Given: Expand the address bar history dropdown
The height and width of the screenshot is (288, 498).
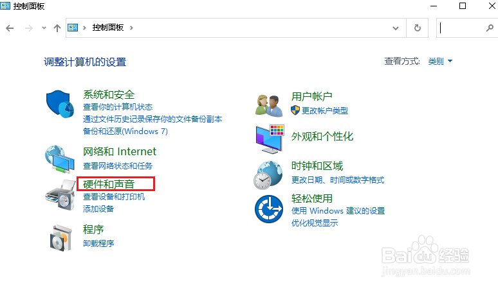Looking at the screenshot, I should click(397, 28).
